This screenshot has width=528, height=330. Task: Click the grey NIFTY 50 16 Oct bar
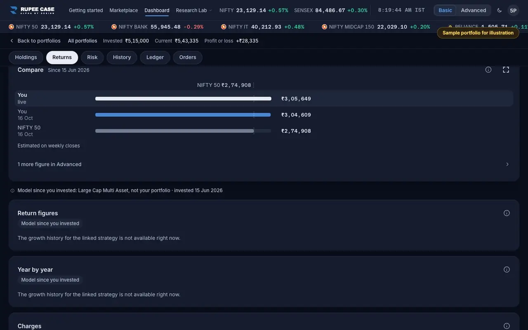(x=174, y=131)
